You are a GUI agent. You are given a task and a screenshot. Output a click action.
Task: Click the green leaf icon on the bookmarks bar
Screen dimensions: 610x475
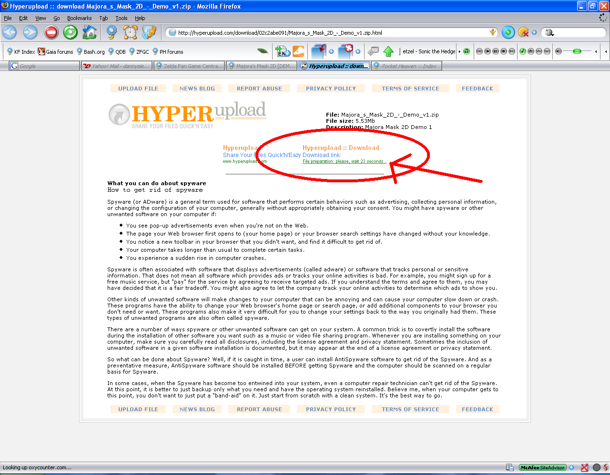tap(263, 51)
